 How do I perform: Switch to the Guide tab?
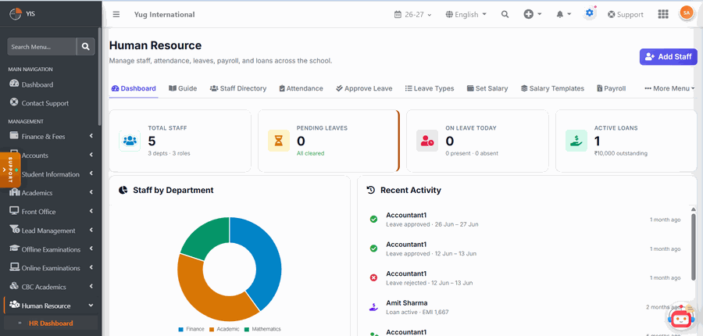point(183,88)
